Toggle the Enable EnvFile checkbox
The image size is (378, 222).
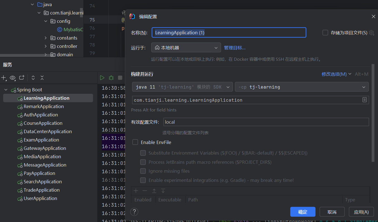[x=135, y=142]
